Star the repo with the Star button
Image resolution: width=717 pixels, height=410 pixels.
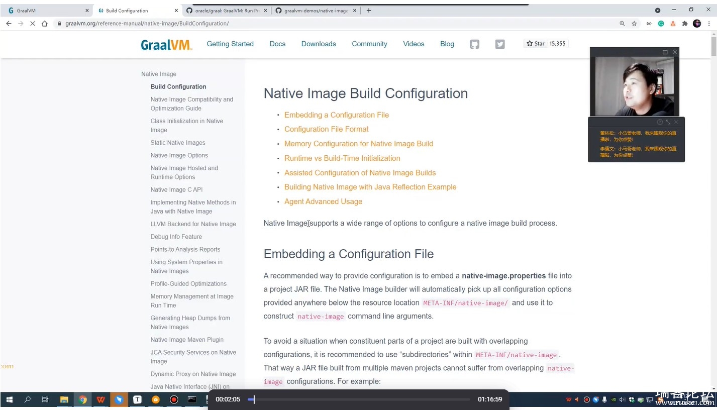pos(535,44)
